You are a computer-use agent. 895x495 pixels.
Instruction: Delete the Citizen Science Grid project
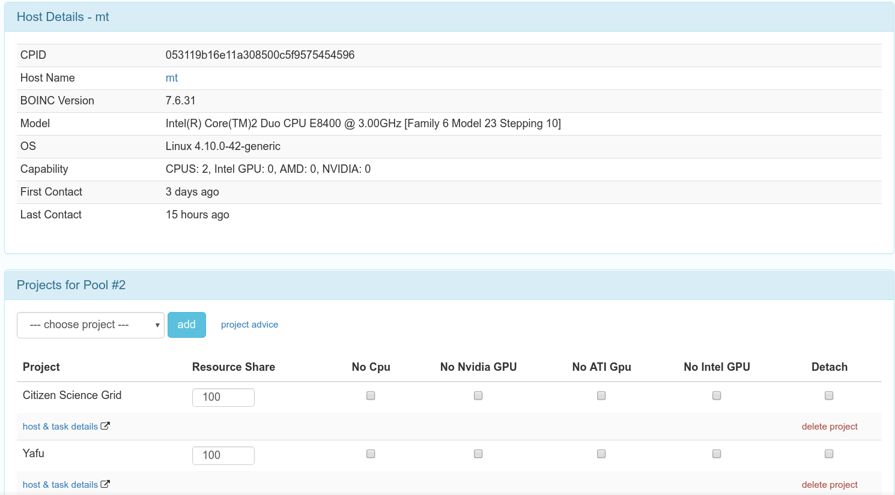click(830, 427)
